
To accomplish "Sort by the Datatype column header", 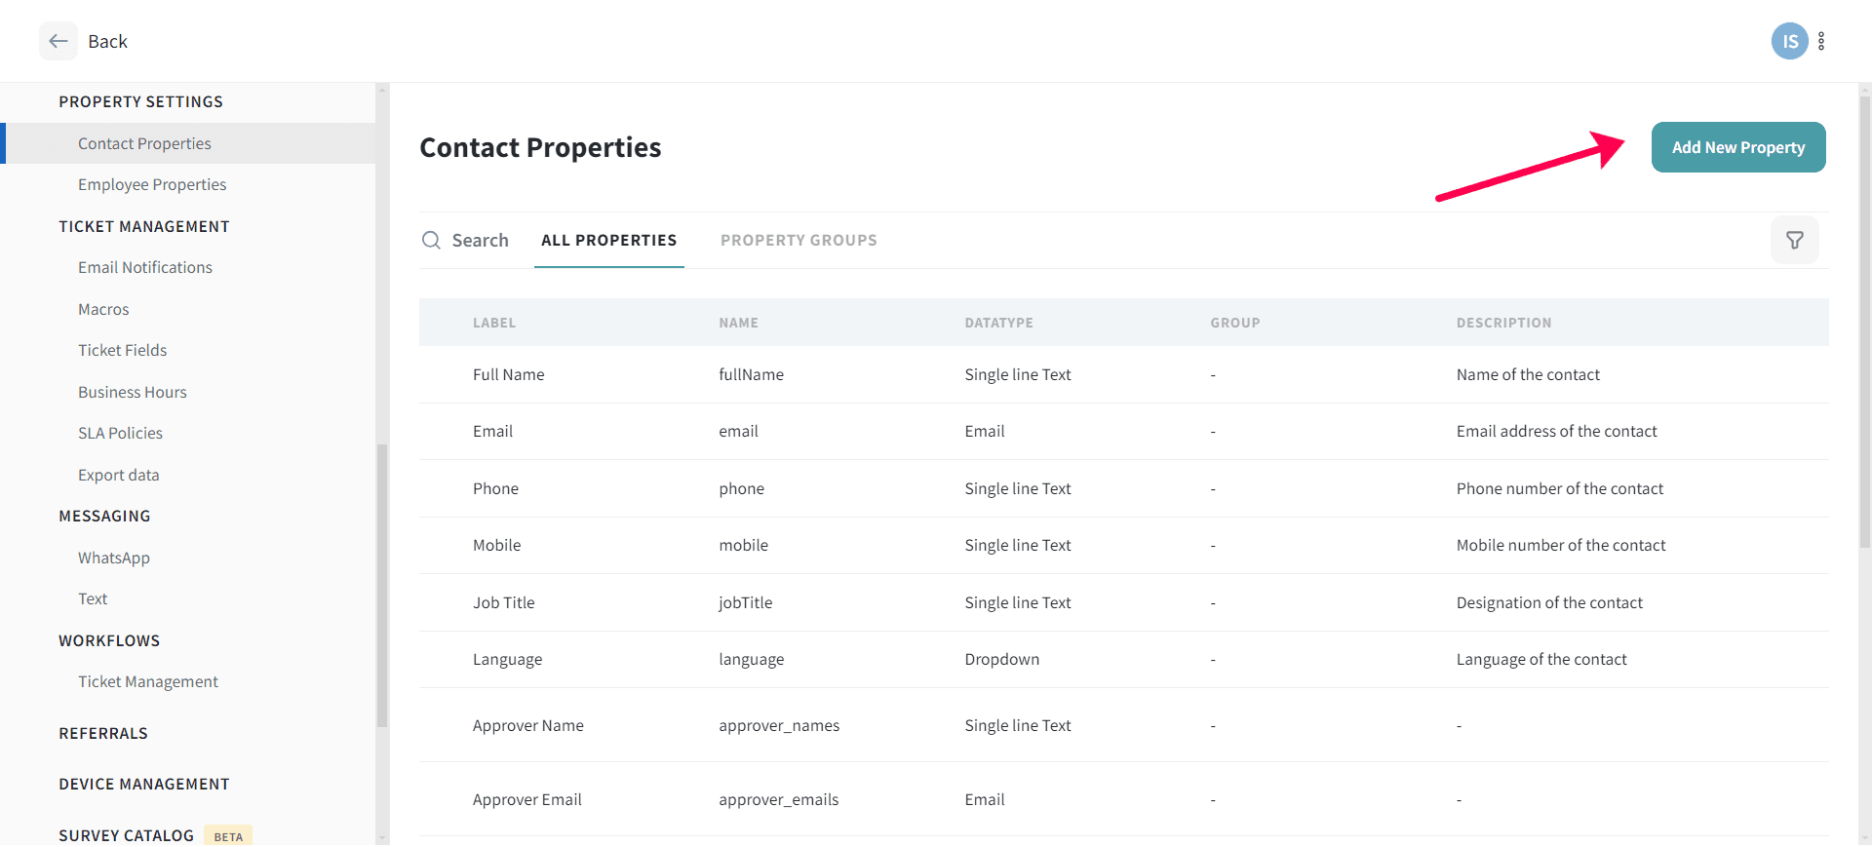I will pos(998,323).
